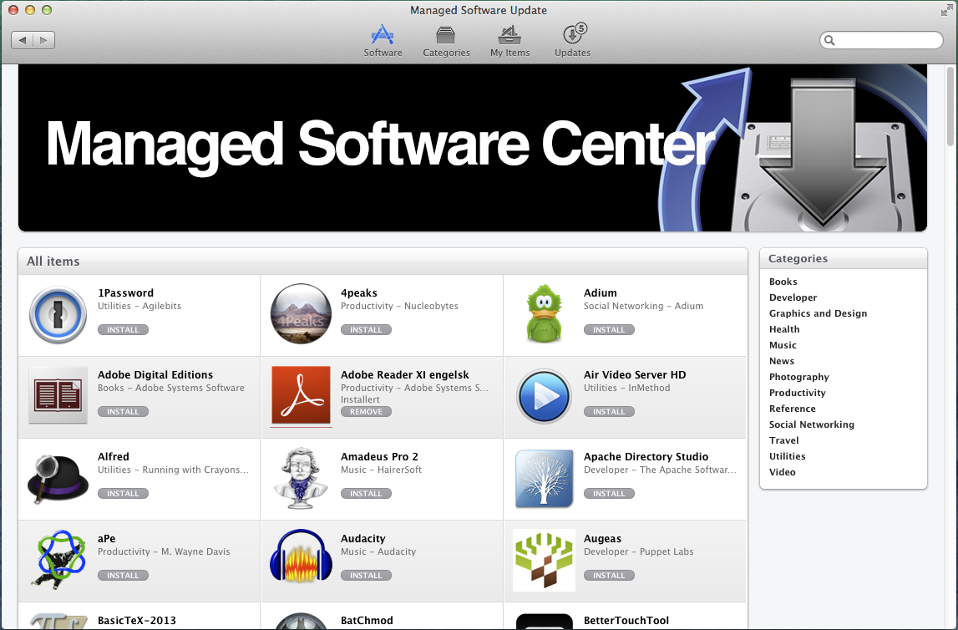The image size is (958, 630).
Task: Open My Items in toolbar
Action: click(x=509, y=41)
